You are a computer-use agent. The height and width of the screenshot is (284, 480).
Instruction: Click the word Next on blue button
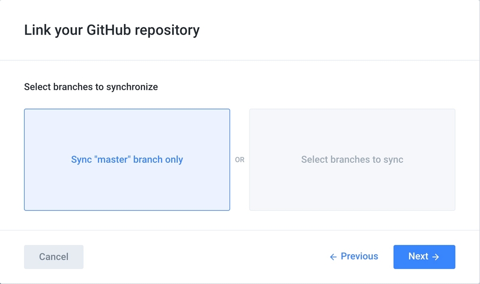[418, 256]
